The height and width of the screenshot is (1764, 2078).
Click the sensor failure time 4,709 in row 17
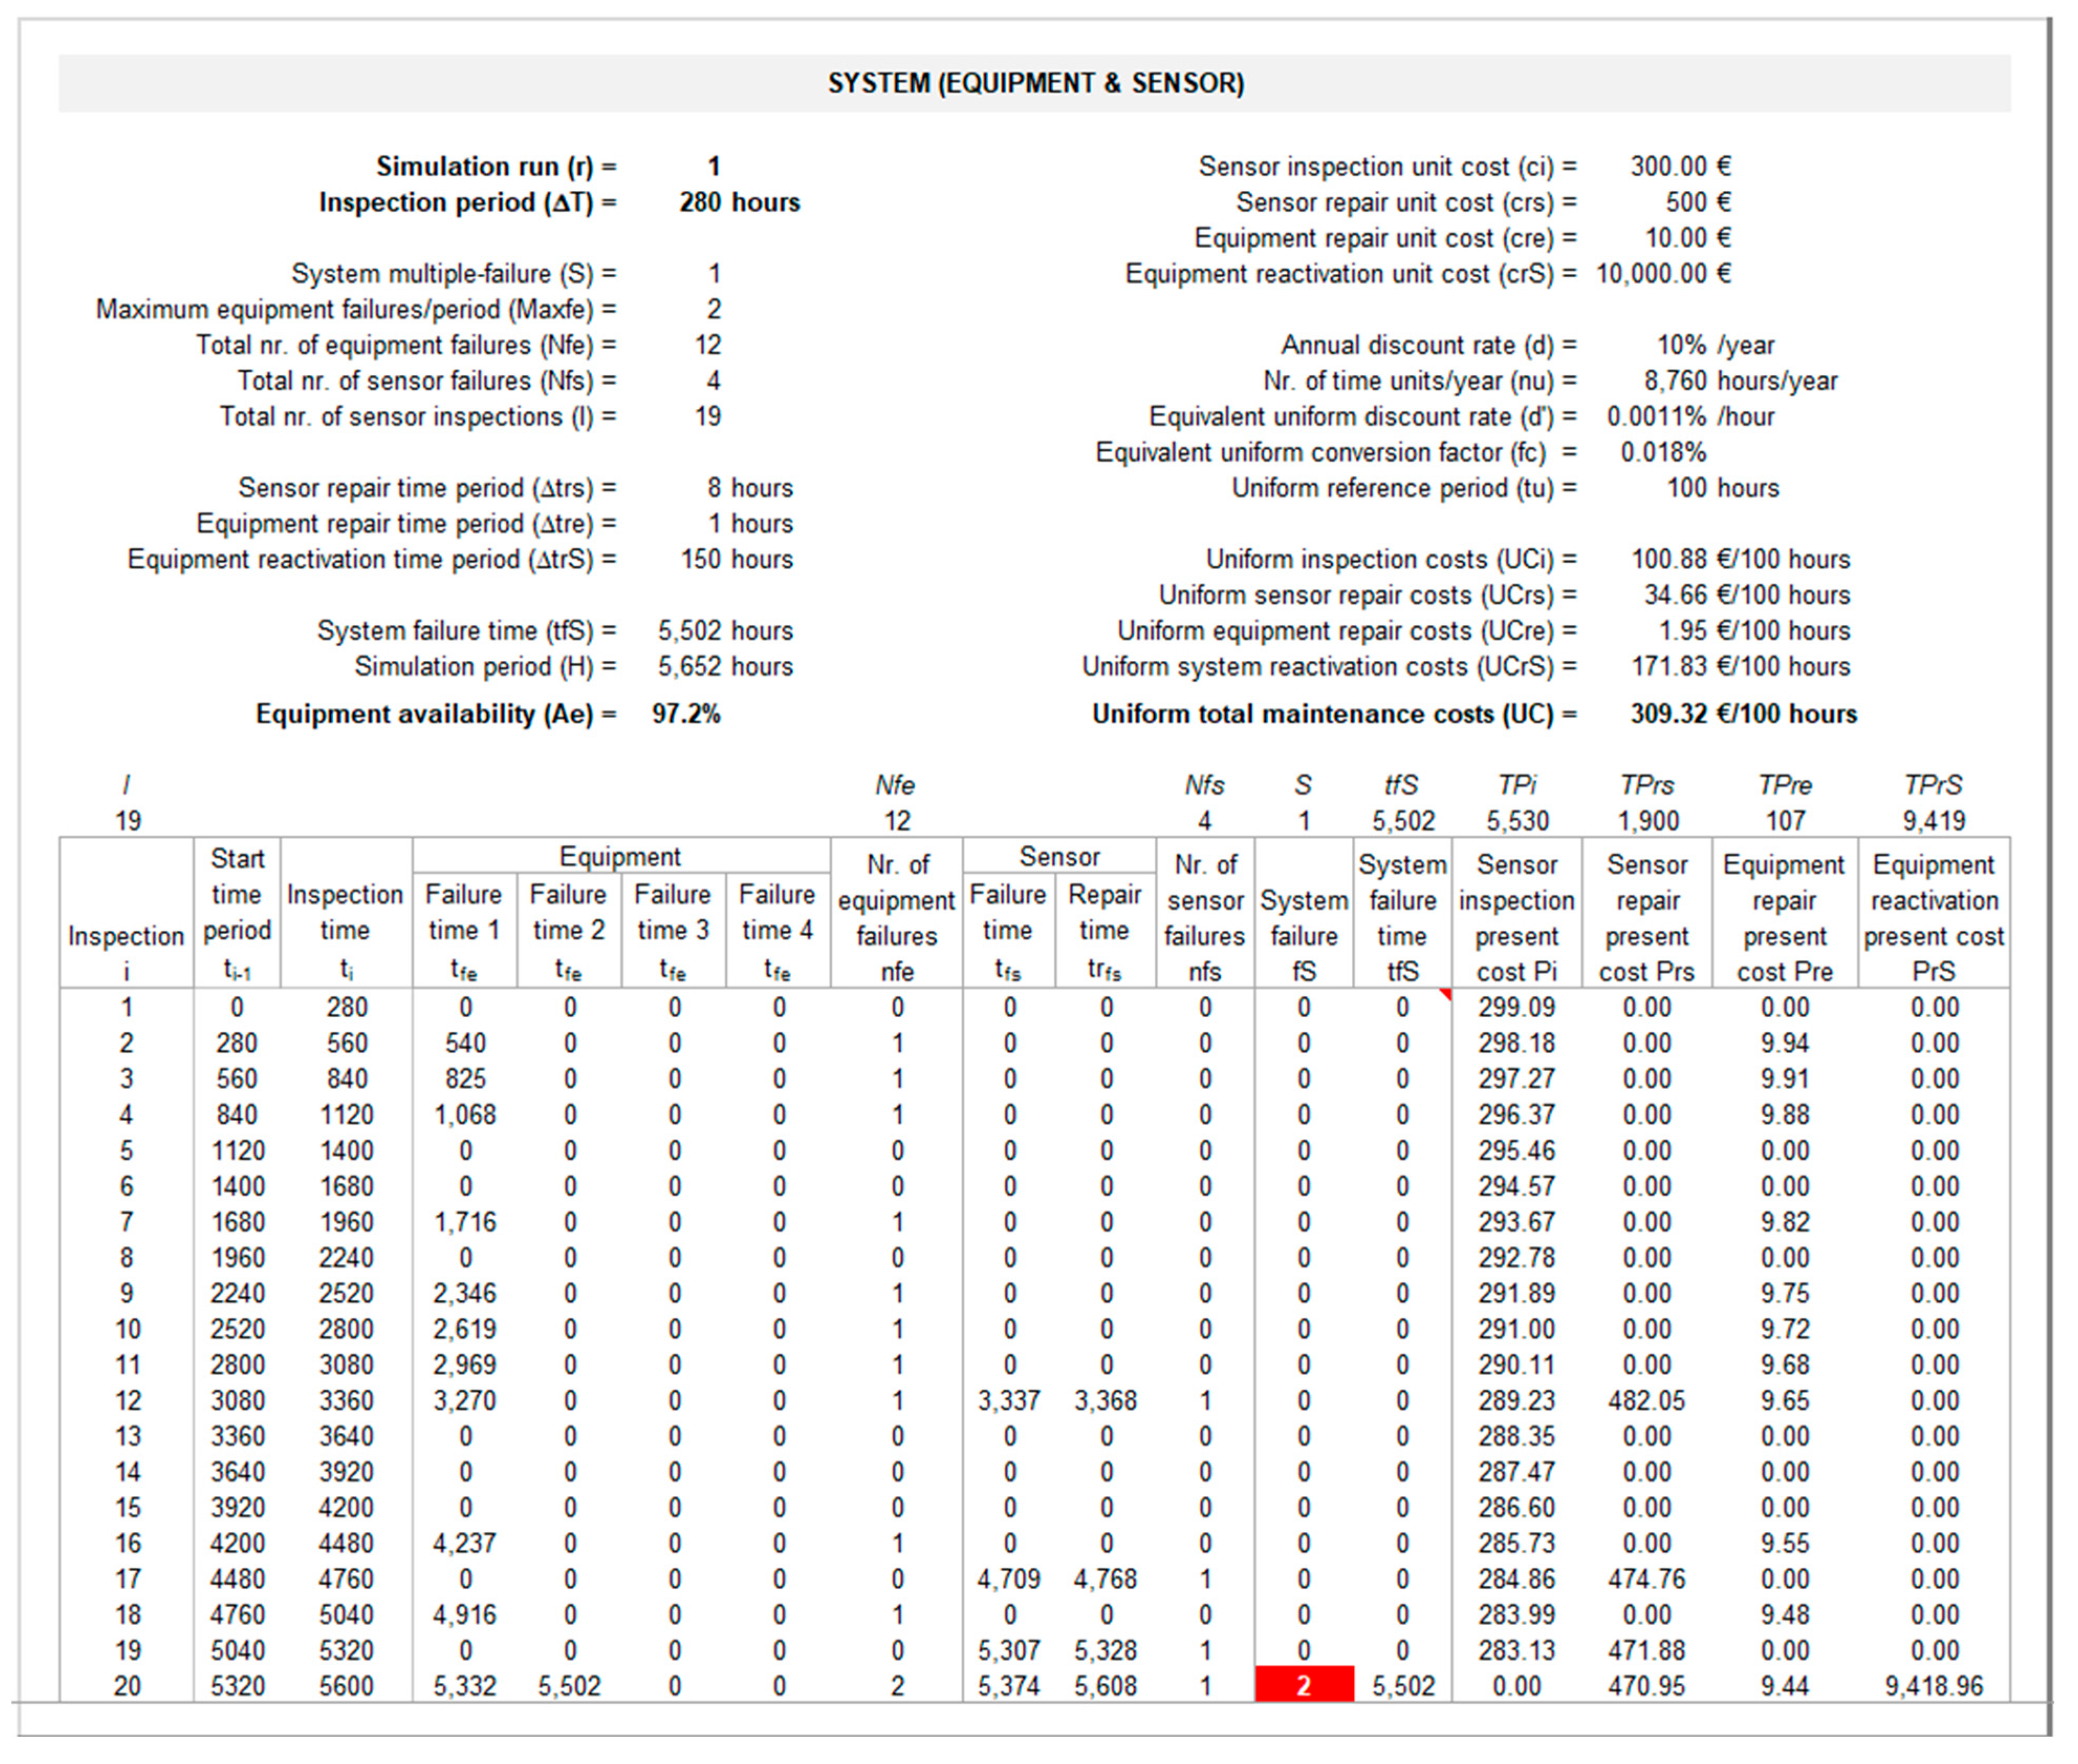(1009, 1578)
